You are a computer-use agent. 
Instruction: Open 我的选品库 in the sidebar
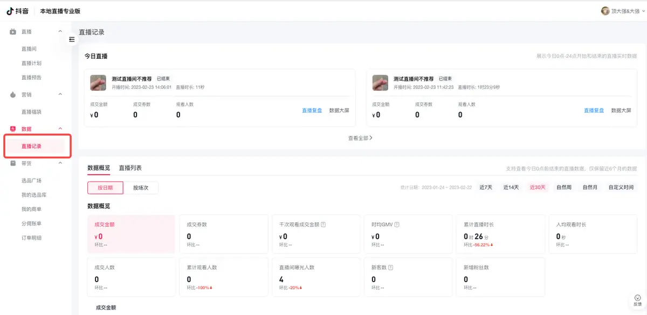33,195
